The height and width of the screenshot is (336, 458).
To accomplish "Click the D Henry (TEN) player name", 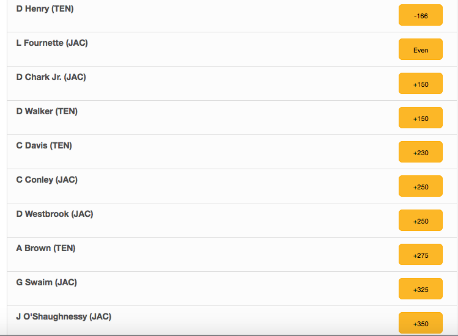I will coord(45,9).
